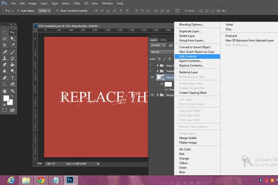Switch to the Paths panel tab
Image resolution: width=278 pixels, height=185 pixels.
pyautogui.click(x=164, y=40)
